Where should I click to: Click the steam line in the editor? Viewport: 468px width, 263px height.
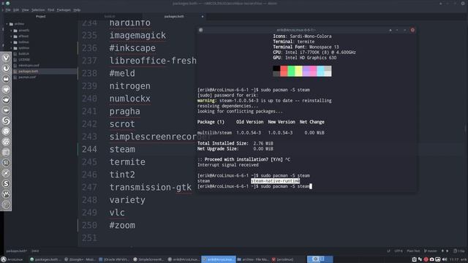(x=122, y=149)
